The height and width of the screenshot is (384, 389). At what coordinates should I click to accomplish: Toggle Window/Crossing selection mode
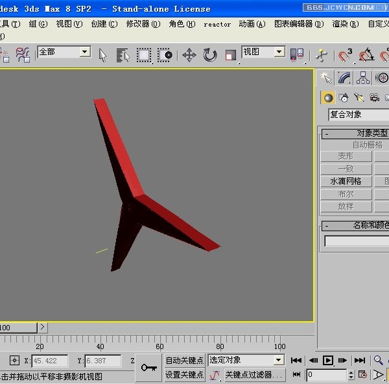[165, 55]
